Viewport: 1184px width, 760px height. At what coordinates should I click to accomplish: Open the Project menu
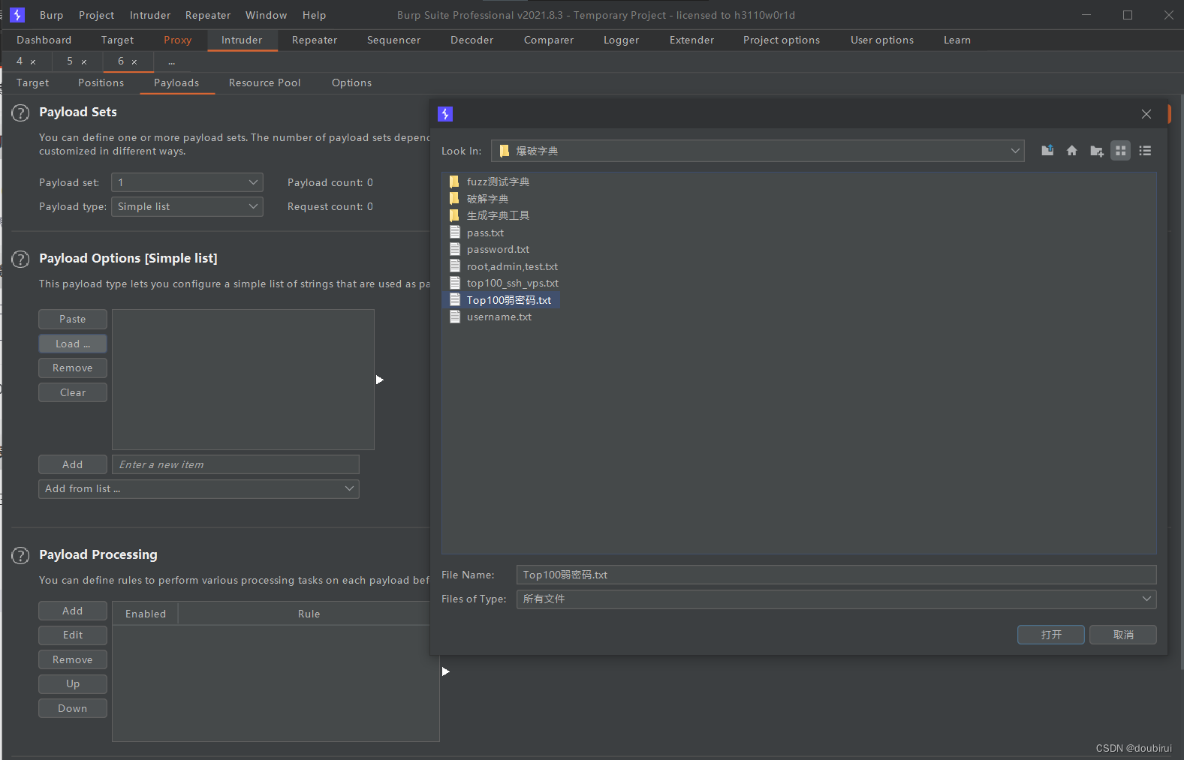[x=97, y=15]
